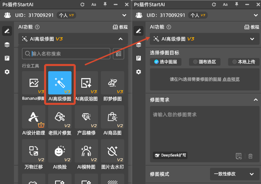
Task: Open the layers sidebar icon in left panel
Action: coord(7,45)
